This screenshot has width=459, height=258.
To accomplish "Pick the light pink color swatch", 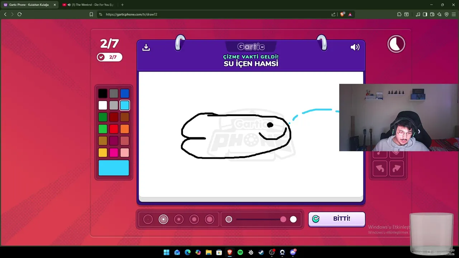I will click(125, 153).
